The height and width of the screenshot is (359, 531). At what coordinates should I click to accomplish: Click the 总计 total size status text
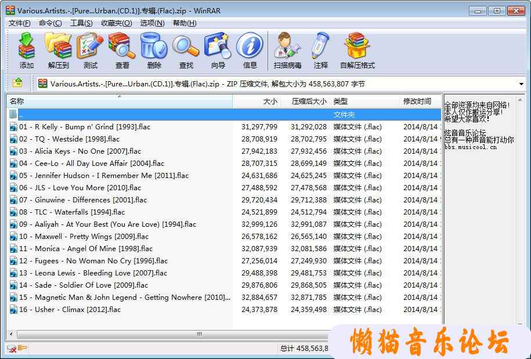click(304, 348)
